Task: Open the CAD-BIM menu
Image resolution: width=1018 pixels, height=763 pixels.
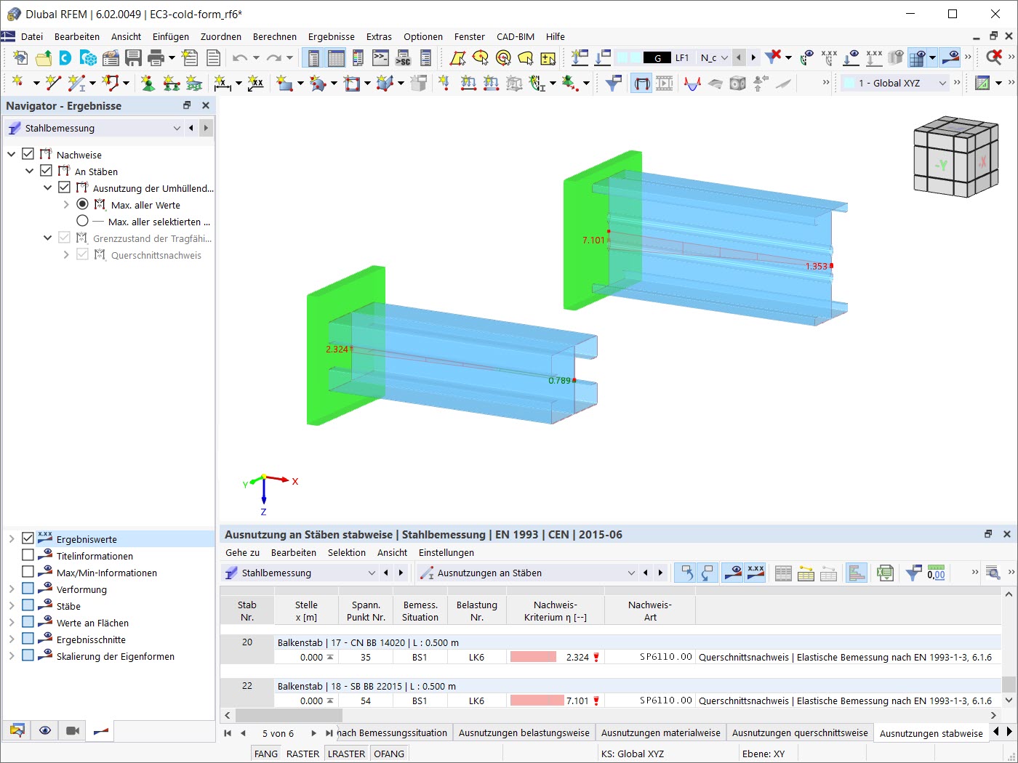Action: click(x=516, y=36)
